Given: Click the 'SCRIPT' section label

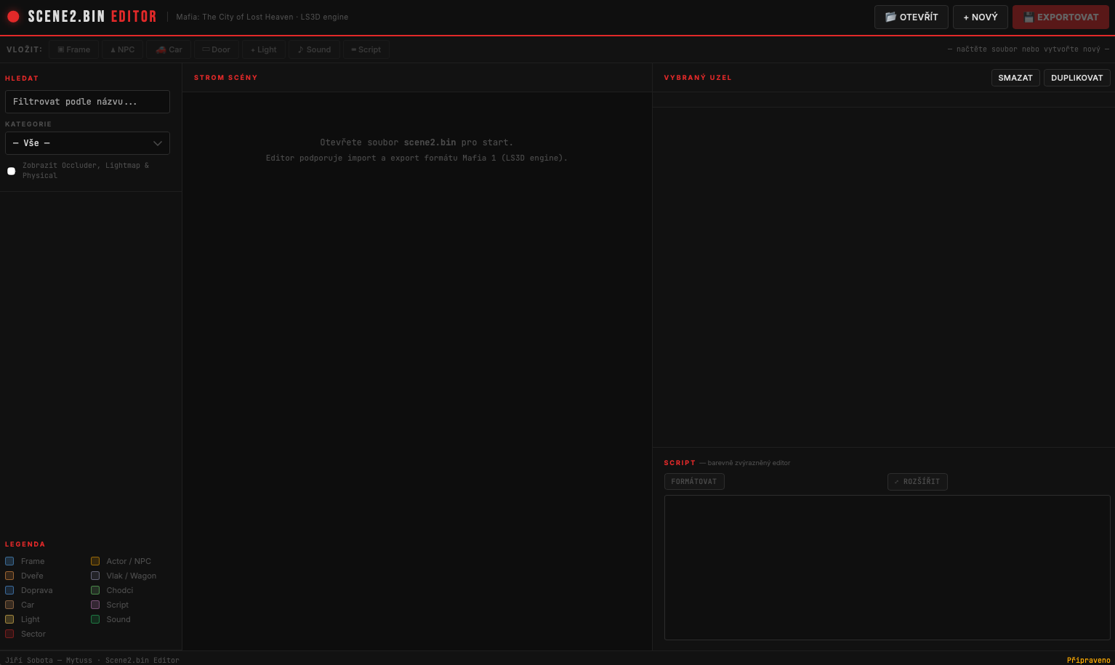Looking at the screenshot, I should coord(680,463).
